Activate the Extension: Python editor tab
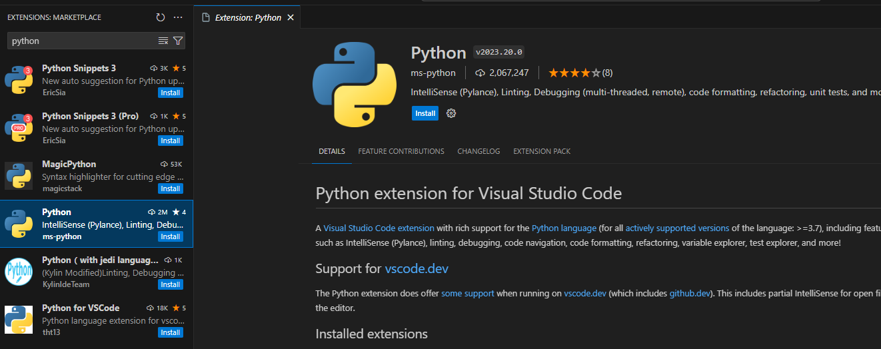Screen dimensions: 881x349 (x=248, y=18)
